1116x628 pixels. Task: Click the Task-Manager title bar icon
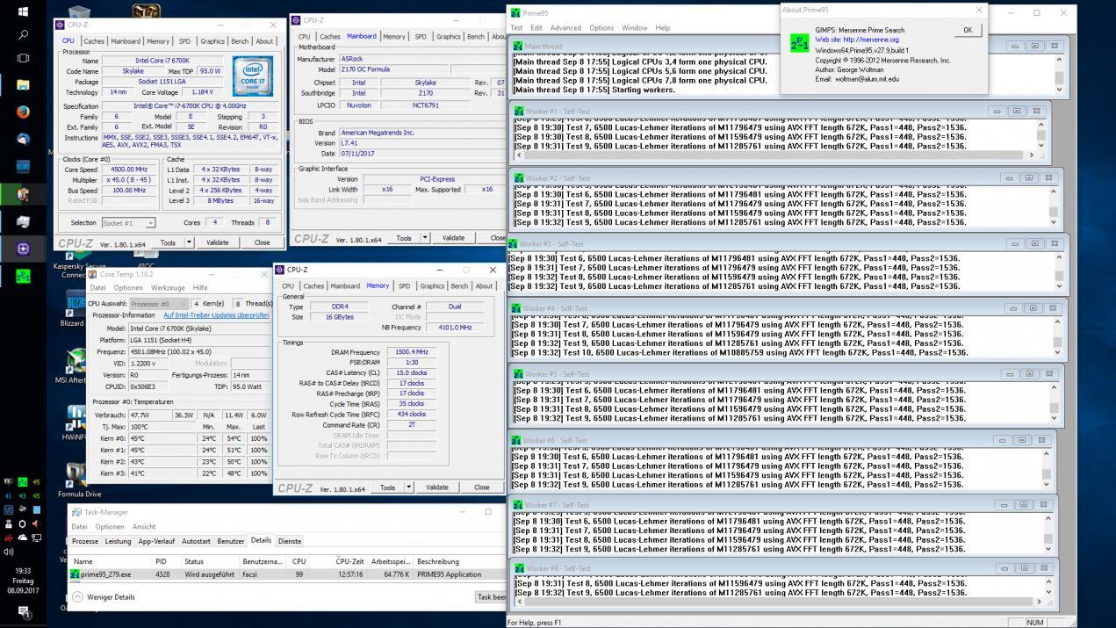[x=77, y=512]
